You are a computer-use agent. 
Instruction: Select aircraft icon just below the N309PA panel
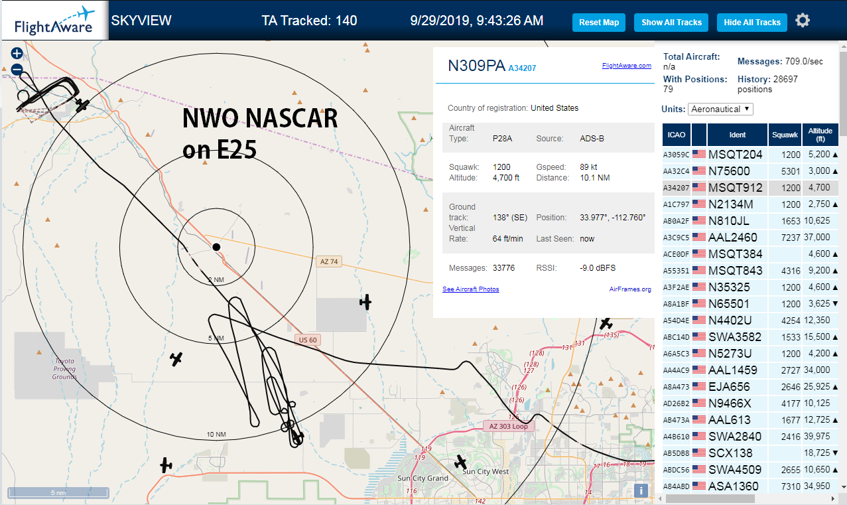coord(606,323)
